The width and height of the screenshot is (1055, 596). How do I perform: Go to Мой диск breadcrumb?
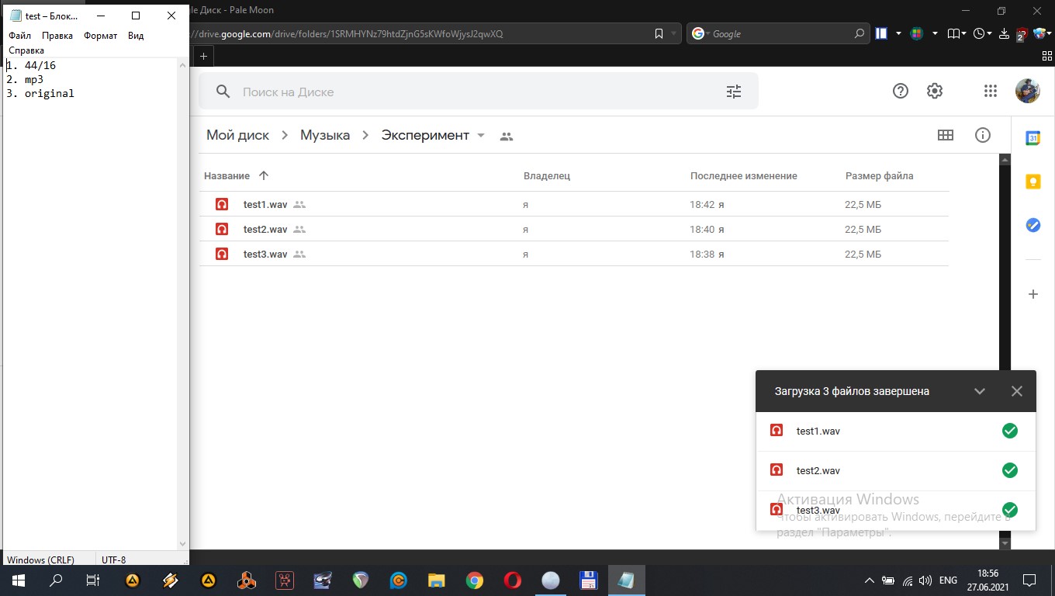pos(237,135)
